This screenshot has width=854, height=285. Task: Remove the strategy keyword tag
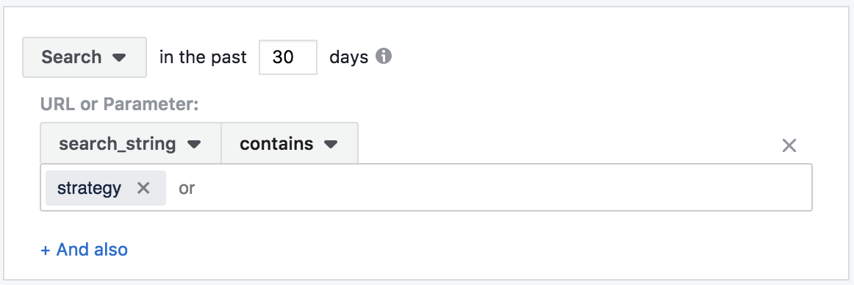point(143,187)
